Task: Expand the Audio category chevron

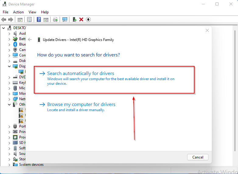Action: click(9, 34)
